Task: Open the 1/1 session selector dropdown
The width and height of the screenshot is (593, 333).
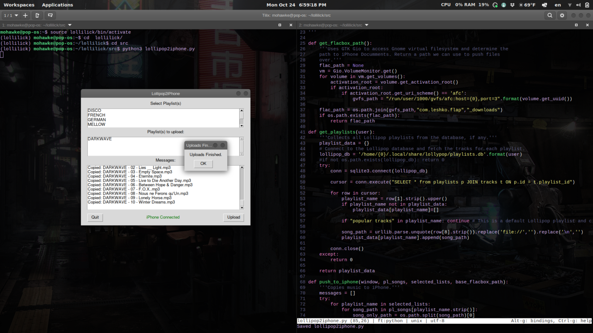Action: tap(11, 15)
